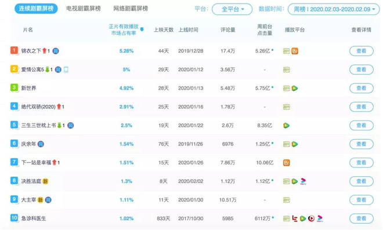Click 查看 button for 锦衣之下
The height and width of the screenshot is (230, 383).
(362, 51)
